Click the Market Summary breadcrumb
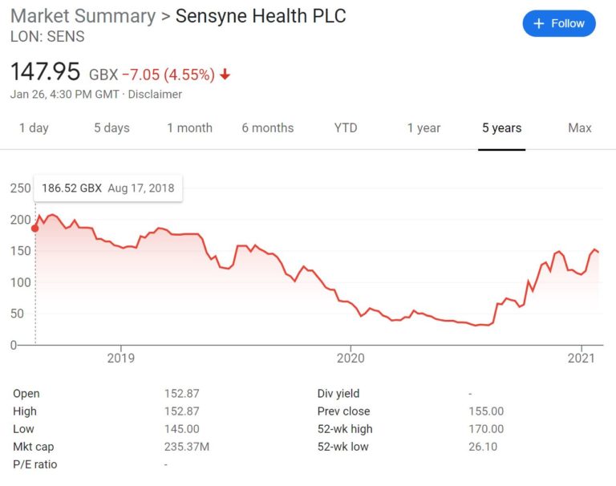The width and height of the screenshot is (616, 486). click(x=83, y=16)
